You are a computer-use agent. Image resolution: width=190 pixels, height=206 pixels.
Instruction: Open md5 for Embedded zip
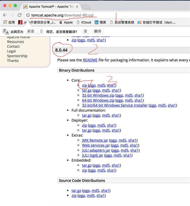pyautogui.click(x=101, y=170)
